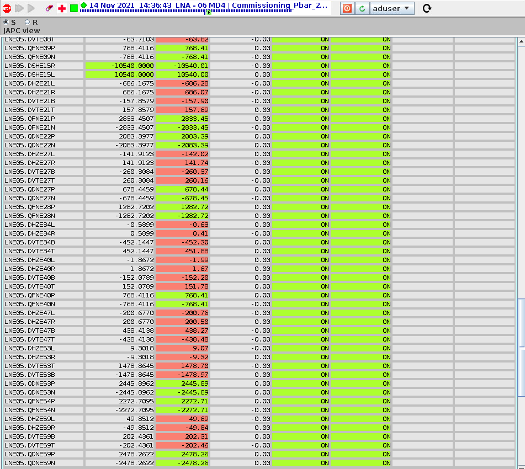Click red value 49.69 of DHZE59L
The width and height of the screenshot is (525, 469).
182,419
